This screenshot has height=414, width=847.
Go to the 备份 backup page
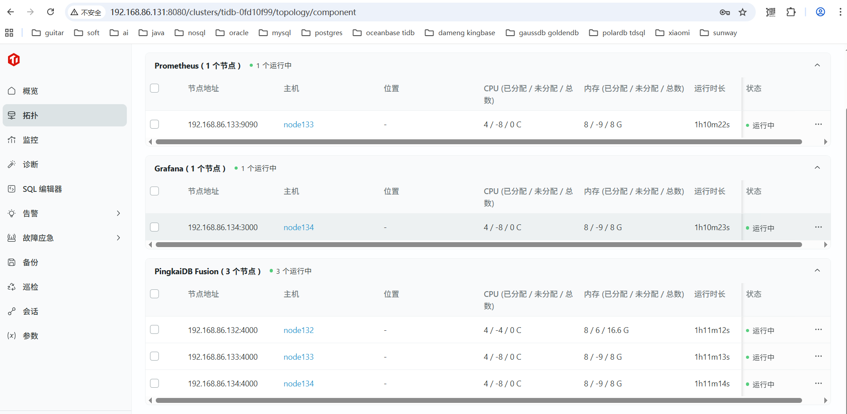click(x=30, y=262)
